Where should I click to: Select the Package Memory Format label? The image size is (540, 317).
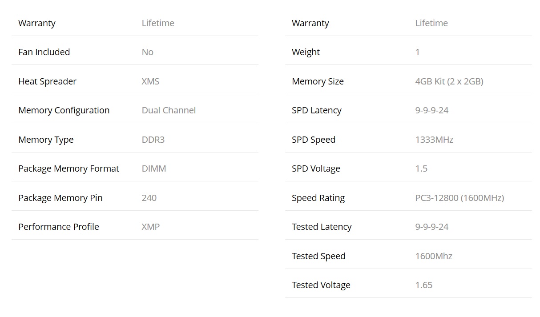tap(69, 169)
